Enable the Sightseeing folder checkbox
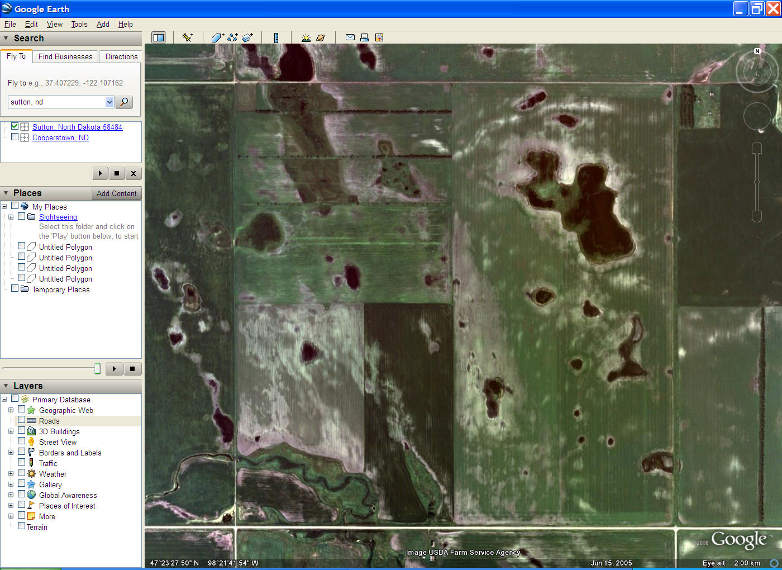Screen dimensions: 782x570 pos(21,216)
